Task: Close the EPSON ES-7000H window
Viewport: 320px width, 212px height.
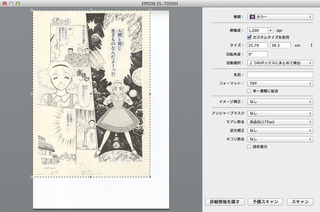Action: (4, 4)
